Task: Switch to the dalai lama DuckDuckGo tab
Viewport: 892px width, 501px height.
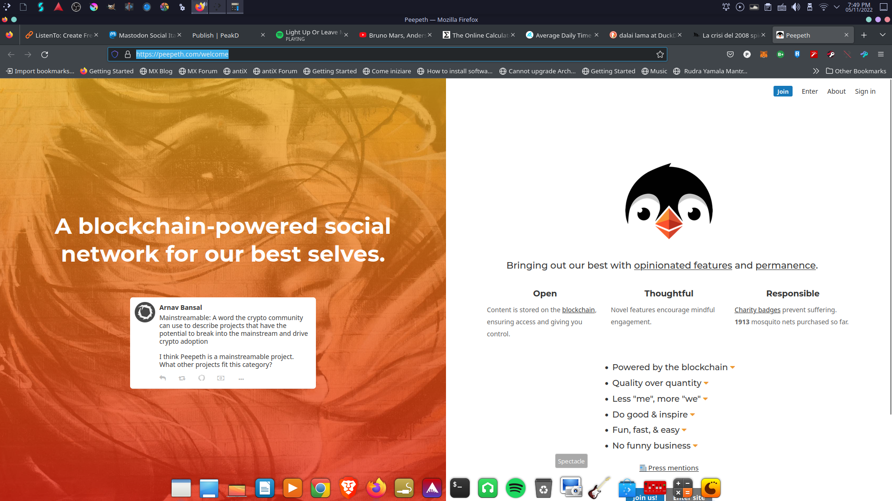Action: (x=645, y=35)
